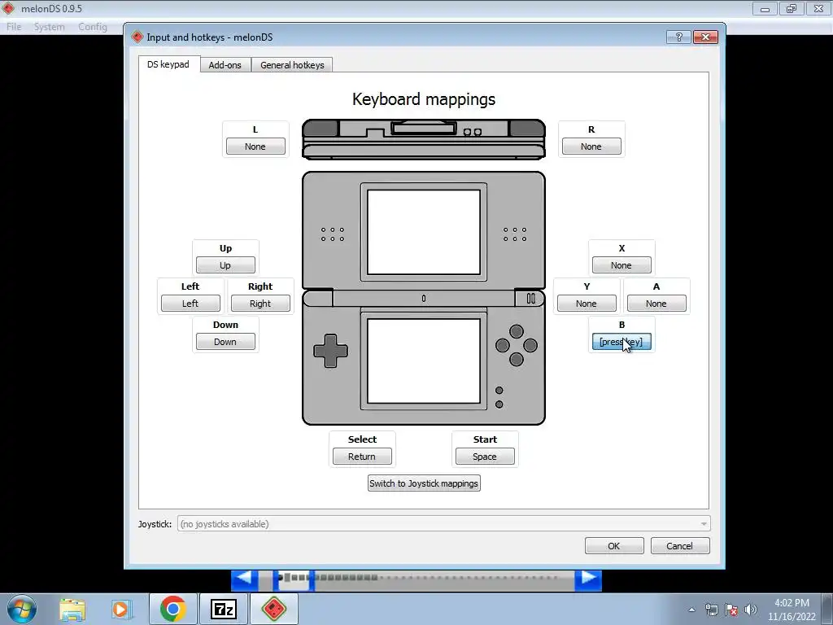Show hidden tray icons arrow
Screen dimensions: 833x625
(691, 610)
